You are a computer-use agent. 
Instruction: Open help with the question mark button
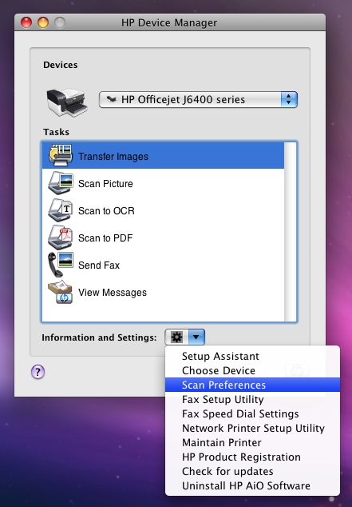pyautogui.click(x=38, y=372)
